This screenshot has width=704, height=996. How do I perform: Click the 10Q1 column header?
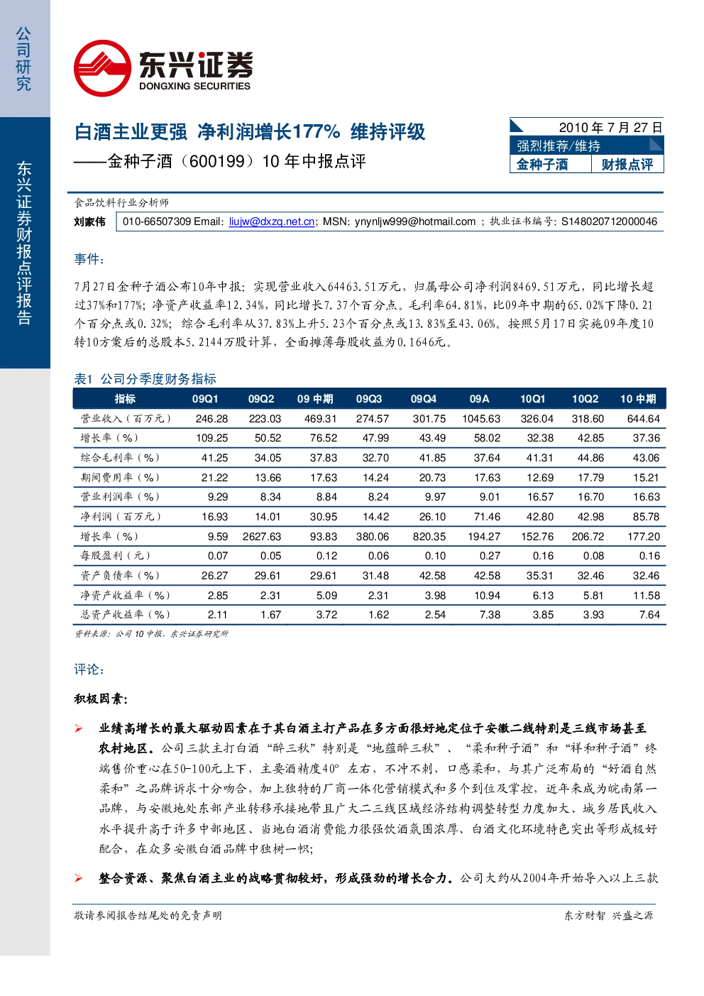pos(532,399)
